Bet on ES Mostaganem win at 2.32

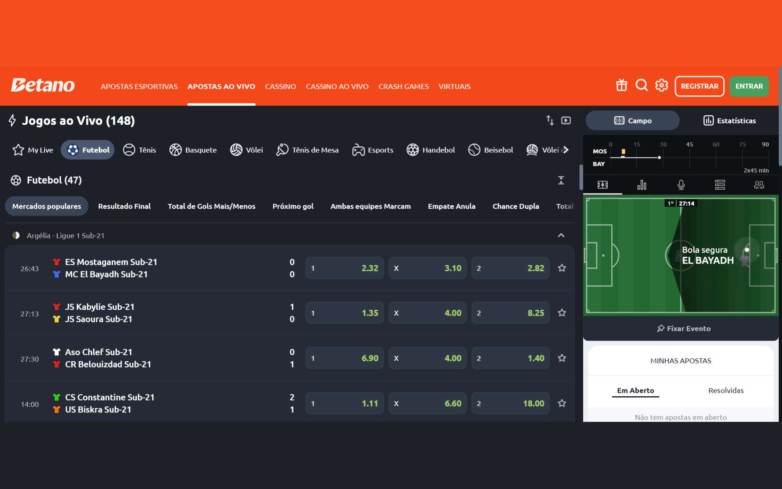pos(345,268)
